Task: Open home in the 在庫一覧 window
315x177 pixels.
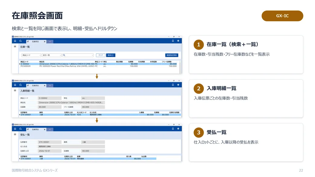Action: pyautogui.click(x=15, y=41)
